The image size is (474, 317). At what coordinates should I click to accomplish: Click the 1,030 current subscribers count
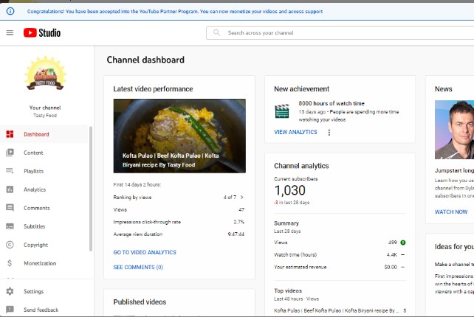click(289, 190)
